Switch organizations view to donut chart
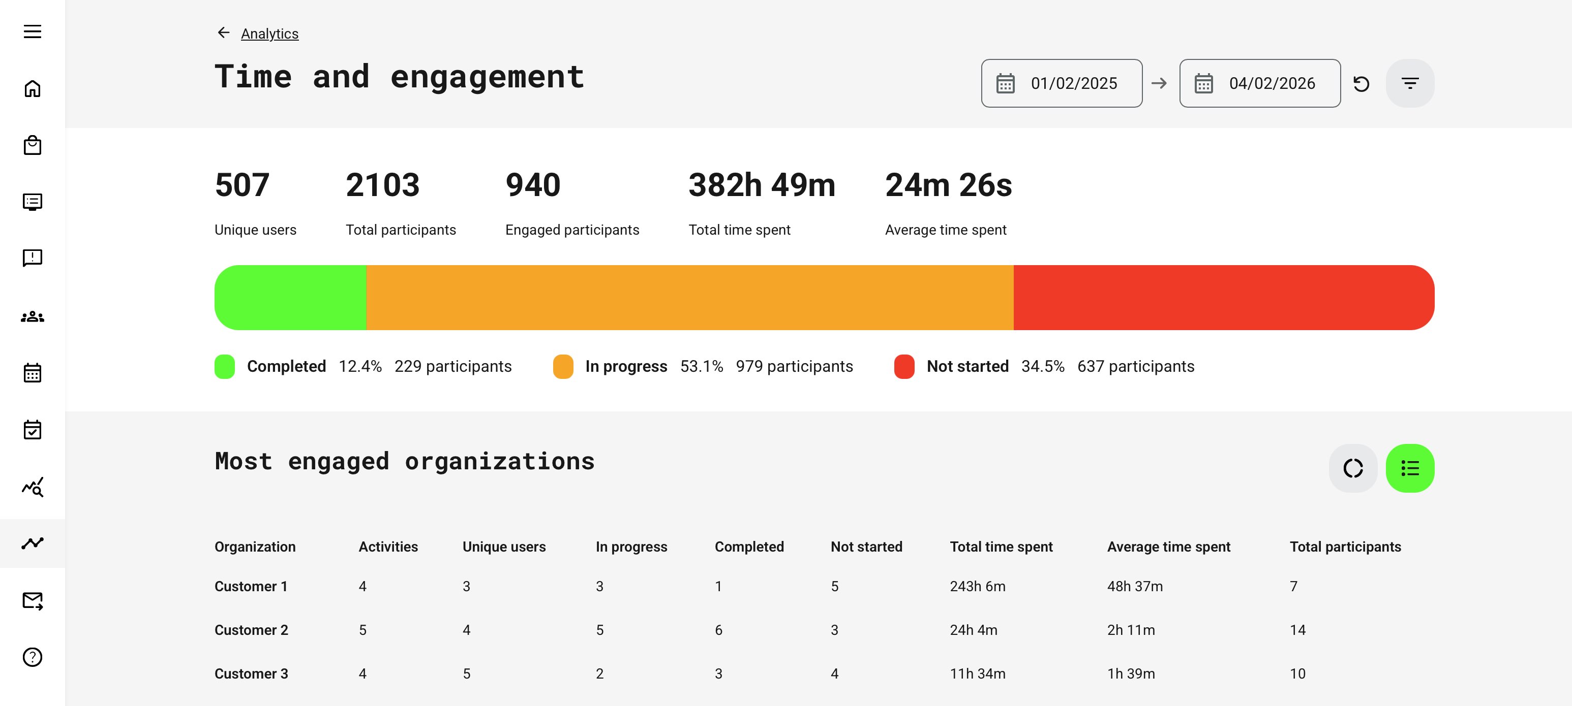This screenshot has width=1572, height=706. (1353, 468)
